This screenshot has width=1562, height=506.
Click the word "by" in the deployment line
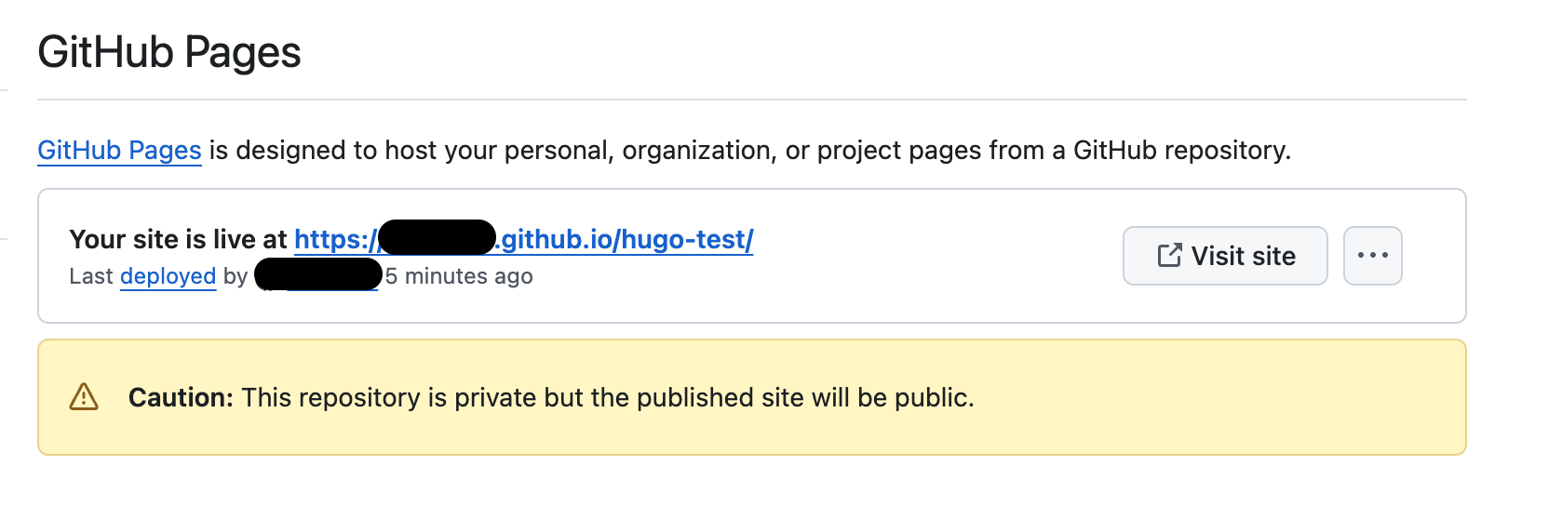pos(236,276)
